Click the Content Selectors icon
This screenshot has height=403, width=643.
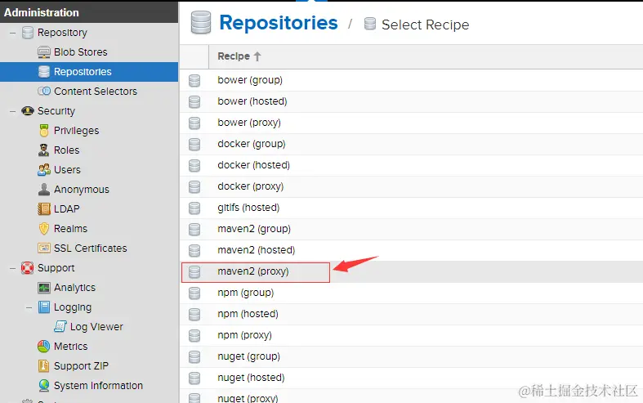click(x=44, y=91)
